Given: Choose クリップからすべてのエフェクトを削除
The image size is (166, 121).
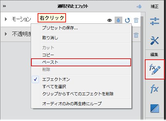Looking at the screenshot, I should point(81,94).
